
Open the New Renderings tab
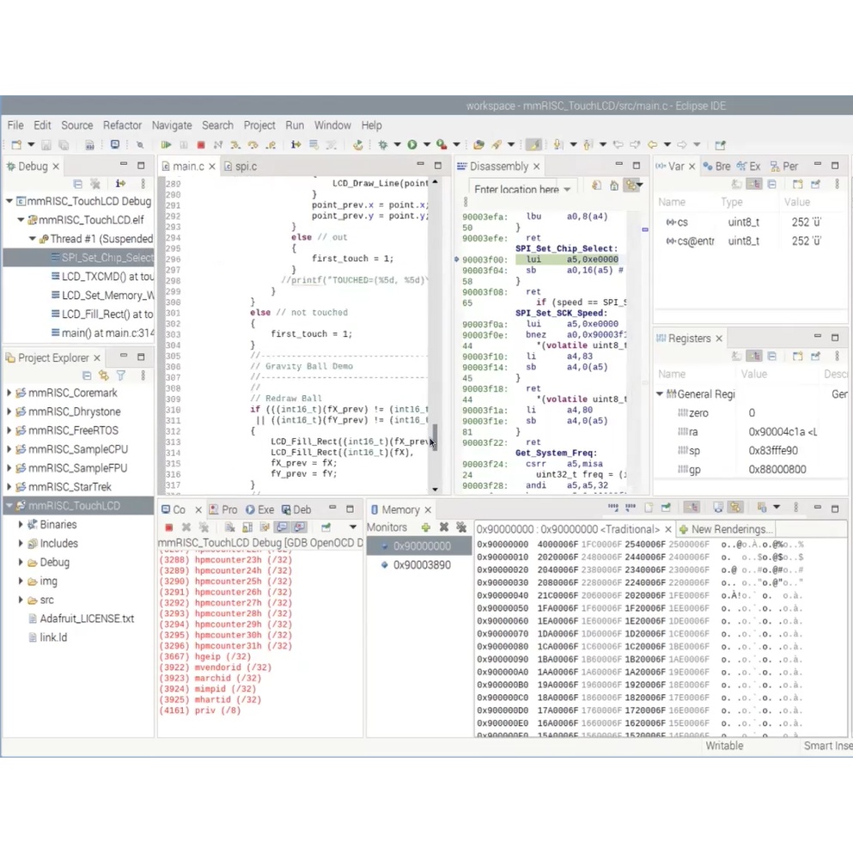click(725, 529)
